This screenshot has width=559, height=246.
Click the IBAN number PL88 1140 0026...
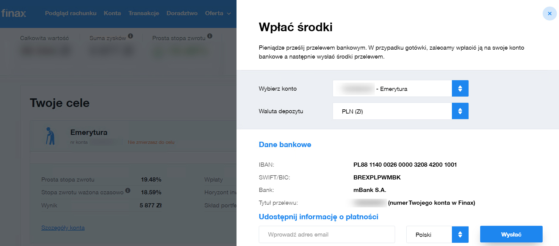(405, 165)
